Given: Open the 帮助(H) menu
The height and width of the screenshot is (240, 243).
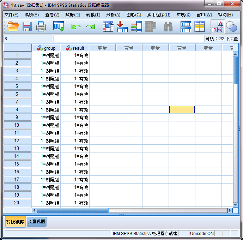Looking at the screenshot, I should click(x=225, y=15).
